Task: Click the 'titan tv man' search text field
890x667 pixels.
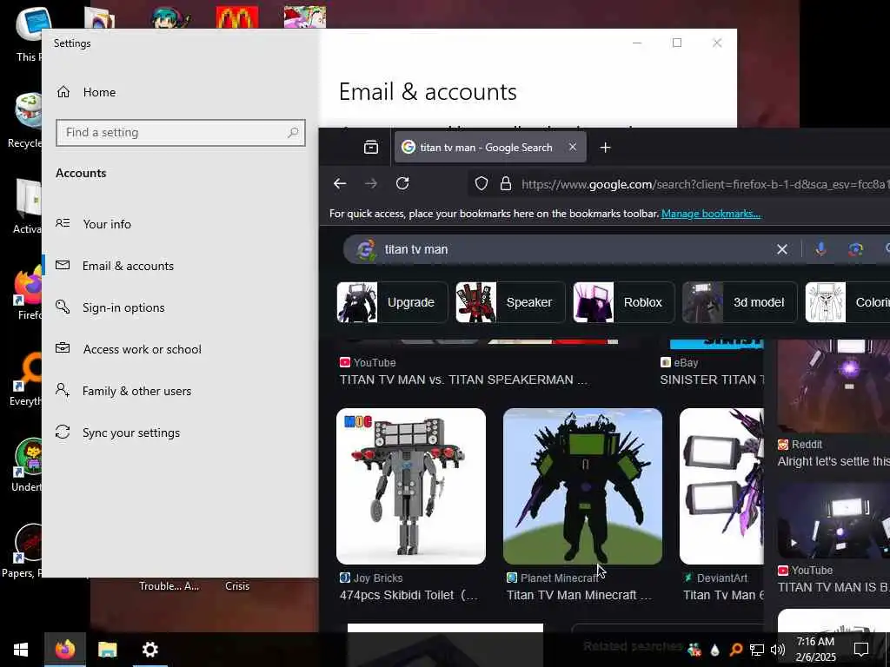Action: click(x=574, y=249)
